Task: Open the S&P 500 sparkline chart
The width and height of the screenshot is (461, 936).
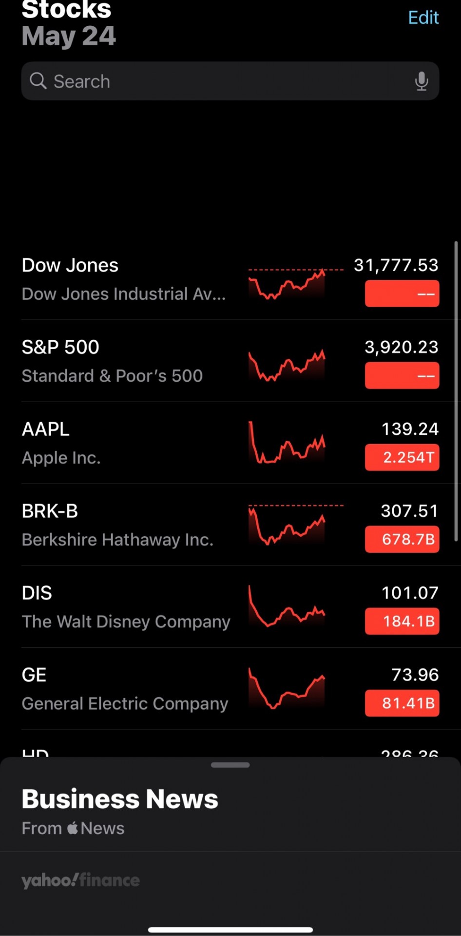Action: [x=287, y=365]
